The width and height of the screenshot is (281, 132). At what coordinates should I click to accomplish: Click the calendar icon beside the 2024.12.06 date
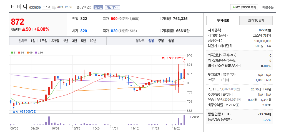point(54,7)
